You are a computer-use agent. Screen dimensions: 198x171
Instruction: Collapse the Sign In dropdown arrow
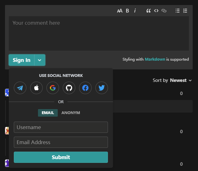40,60
